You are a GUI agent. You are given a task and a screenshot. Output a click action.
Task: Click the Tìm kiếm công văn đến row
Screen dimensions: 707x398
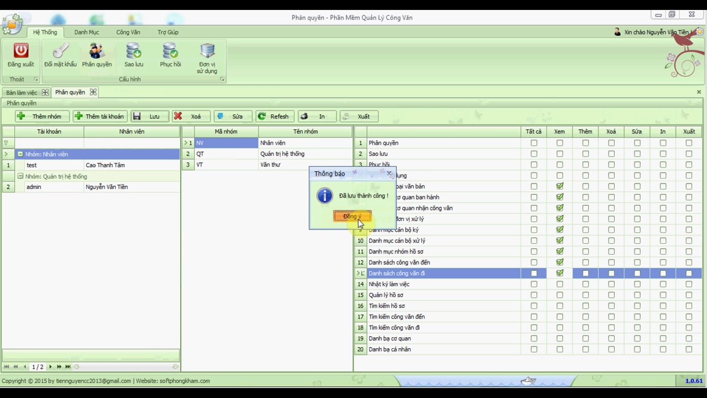coord(529,317)
